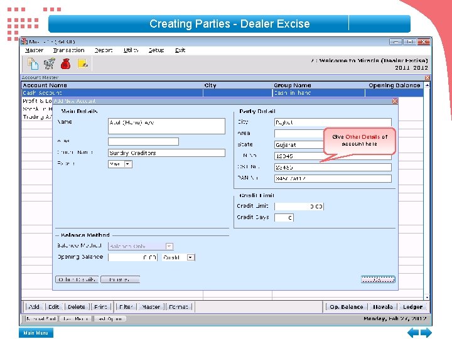Image resolution: width=452 pixels, height=339 pixels.
Task: Click the Format button
Action: pos(179,307)
